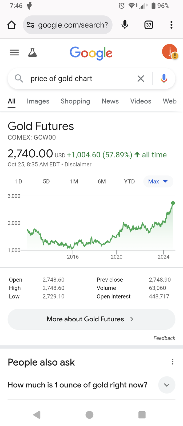Open the Max range dropdown

158,182
